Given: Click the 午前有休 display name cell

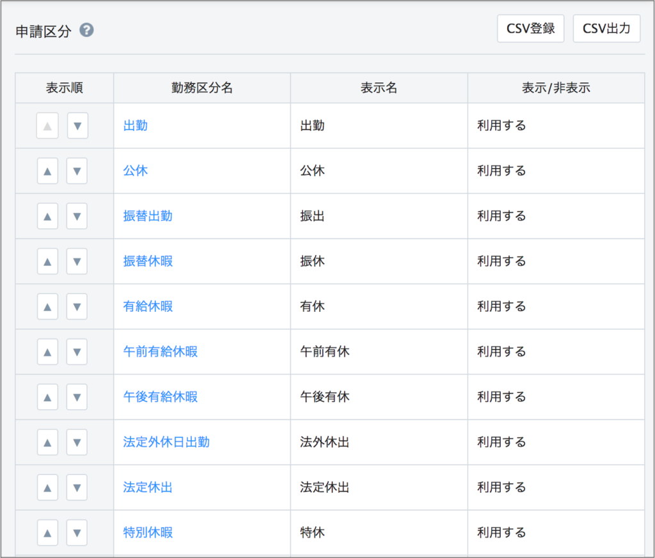Looking at the screenshot, I should pyautogui.click(x=379, y=352).
